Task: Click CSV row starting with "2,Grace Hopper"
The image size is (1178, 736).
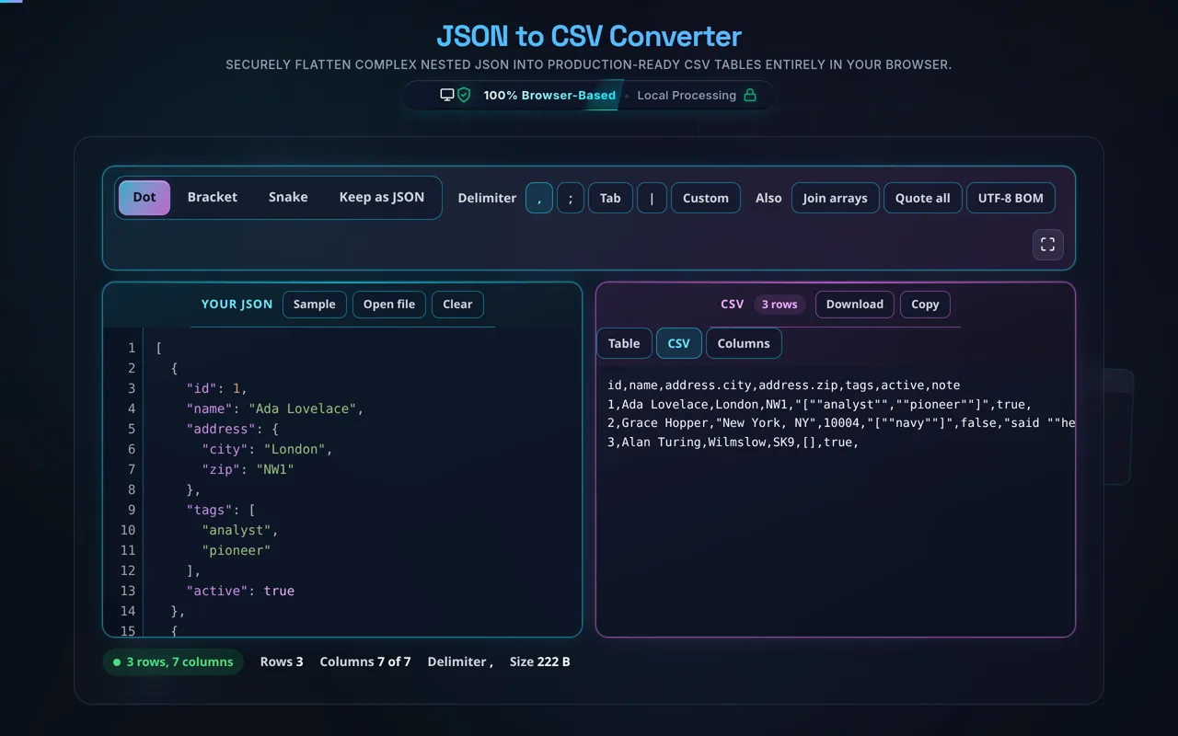Action: click(x=840, y=423)
